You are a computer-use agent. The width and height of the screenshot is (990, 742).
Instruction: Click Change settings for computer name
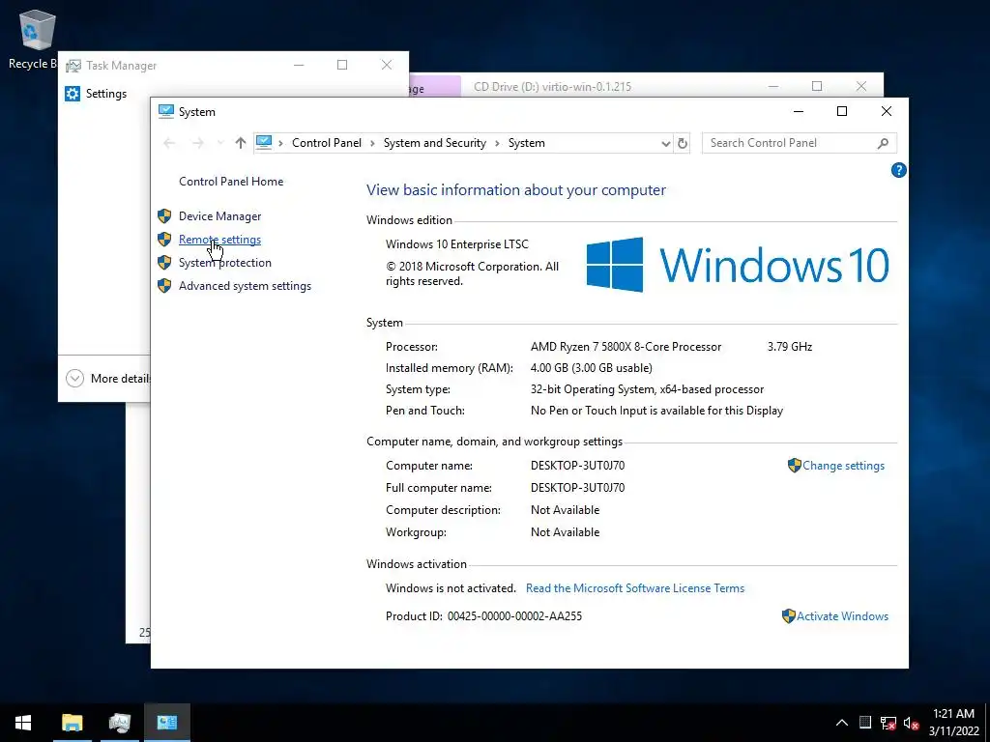843,466
